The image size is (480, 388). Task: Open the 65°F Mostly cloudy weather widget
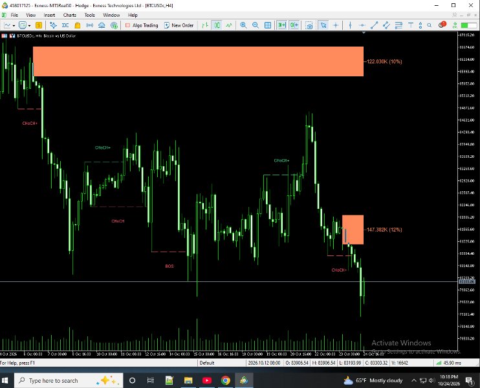373,381
